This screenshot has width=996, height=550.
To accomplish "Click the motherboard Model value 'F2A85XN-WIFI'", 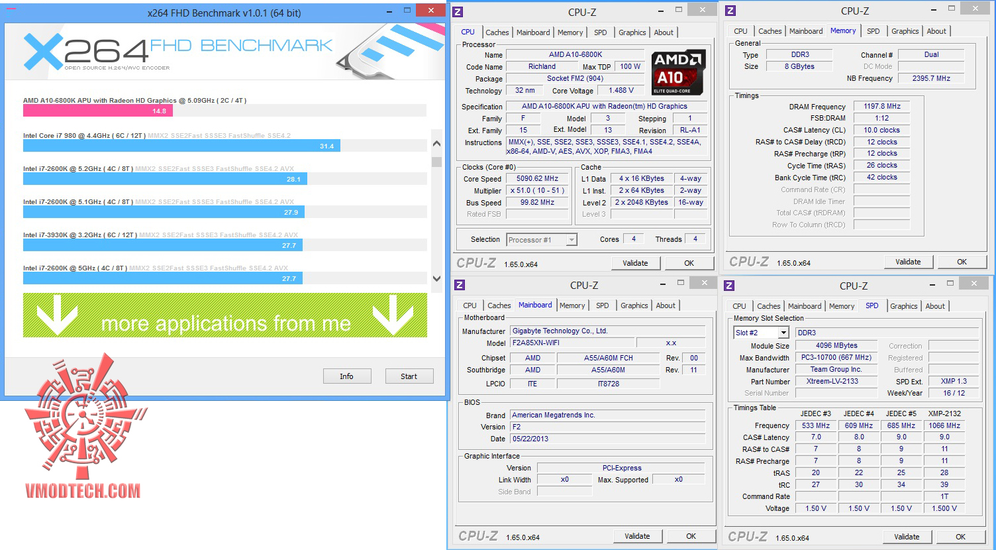I will [x=572, y=343].
